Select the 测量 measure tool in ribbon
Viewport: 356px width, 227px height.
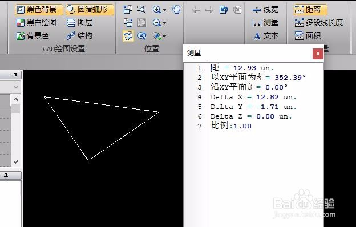265,23
